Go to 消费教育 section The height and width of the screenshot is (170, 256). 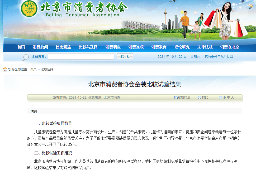pos(159,47)
